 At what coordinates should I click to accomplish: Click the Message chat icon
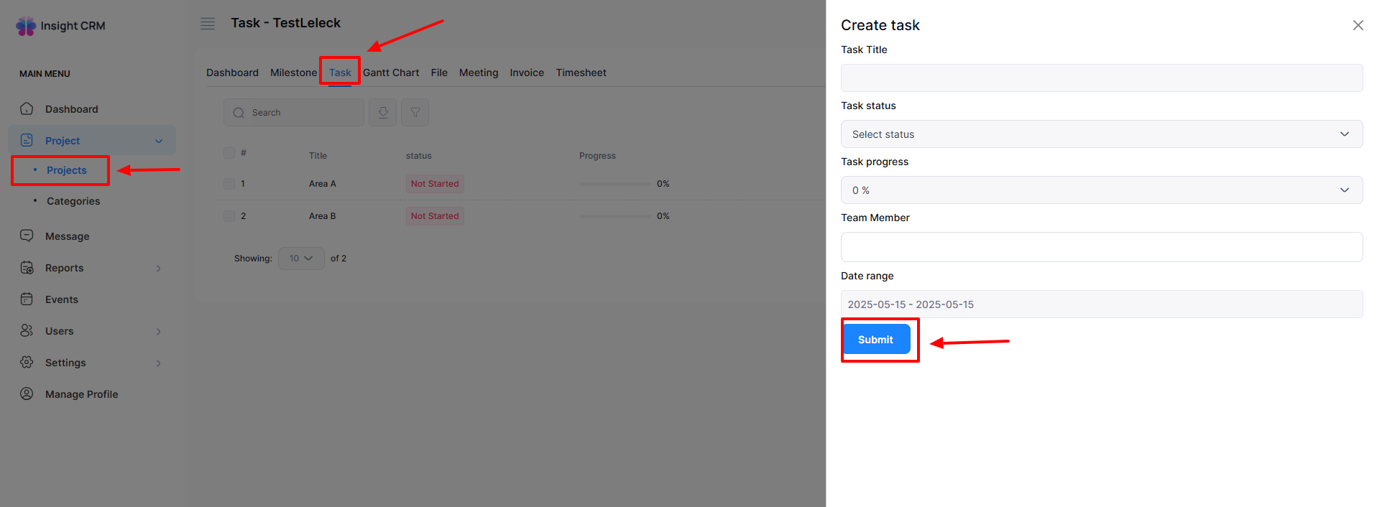(x=27, y=236)
